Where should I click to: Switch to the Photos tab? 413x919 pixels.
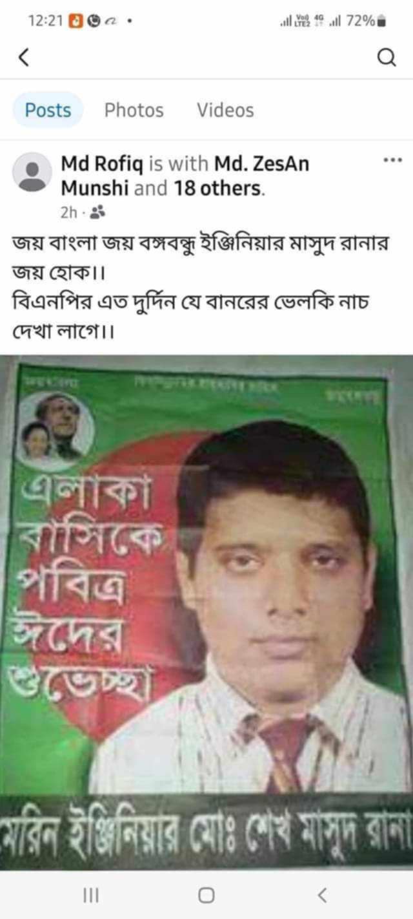pos(134,110)
